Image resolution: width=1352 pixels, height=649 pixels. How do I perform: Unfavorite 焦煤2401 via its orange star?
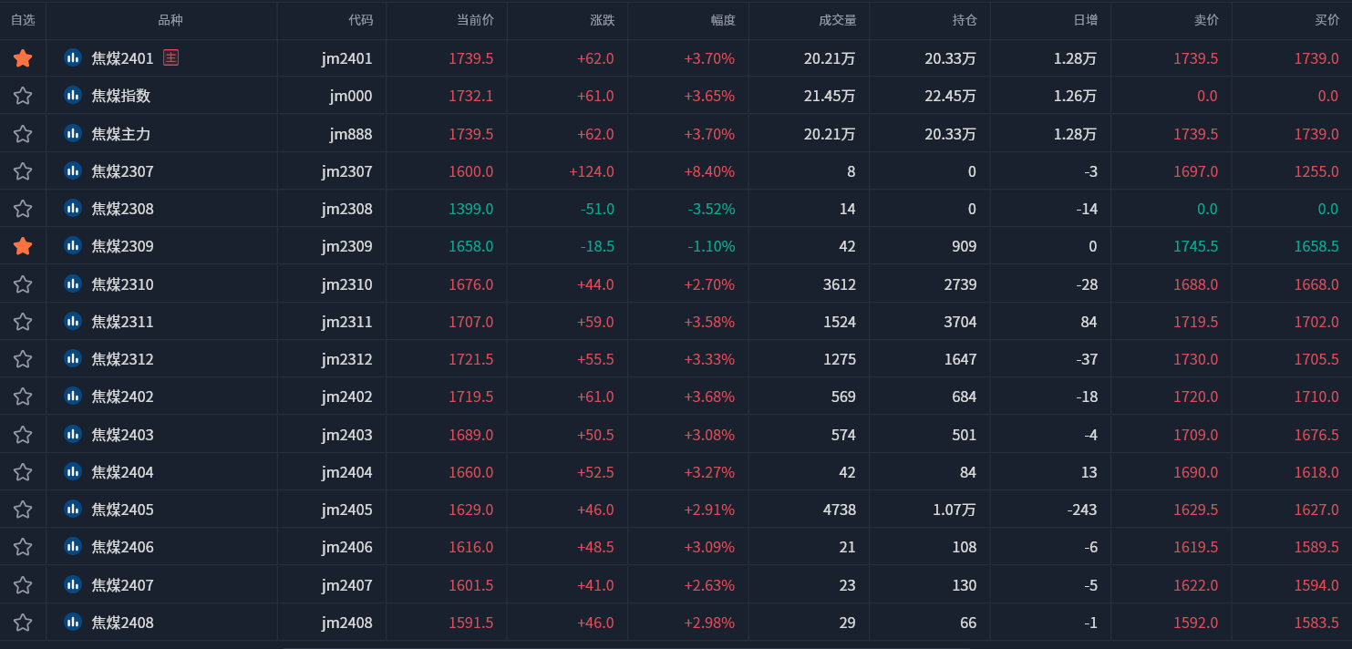pyautogui.click(x=23, y=58)
